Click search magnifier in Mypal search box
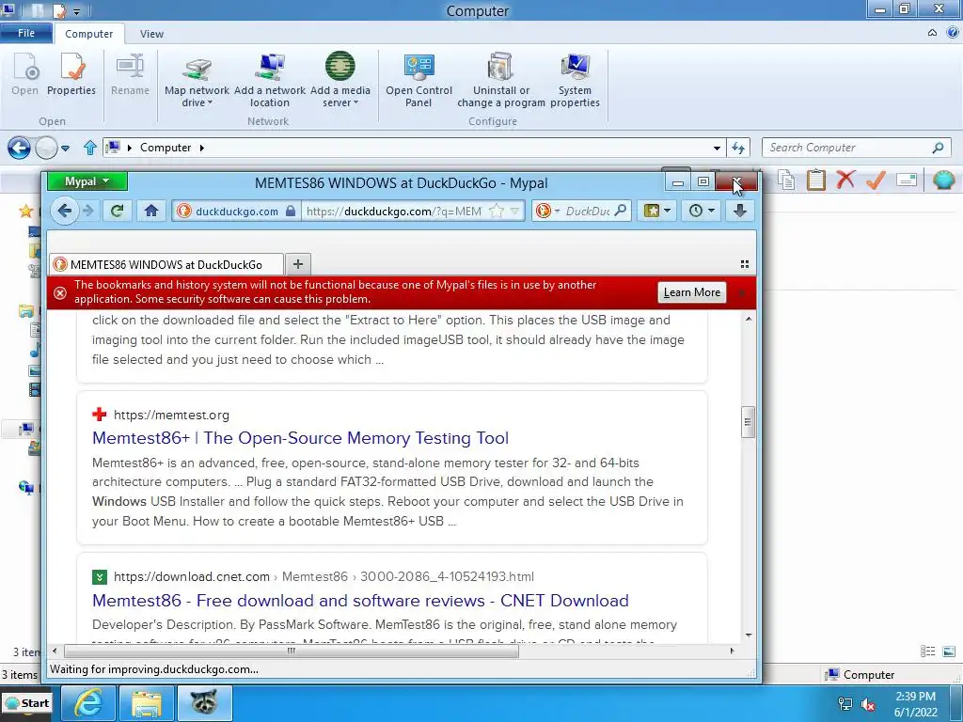Image resolution: width=963 pixels, height=722 pixels. click(x=621, y=211)
